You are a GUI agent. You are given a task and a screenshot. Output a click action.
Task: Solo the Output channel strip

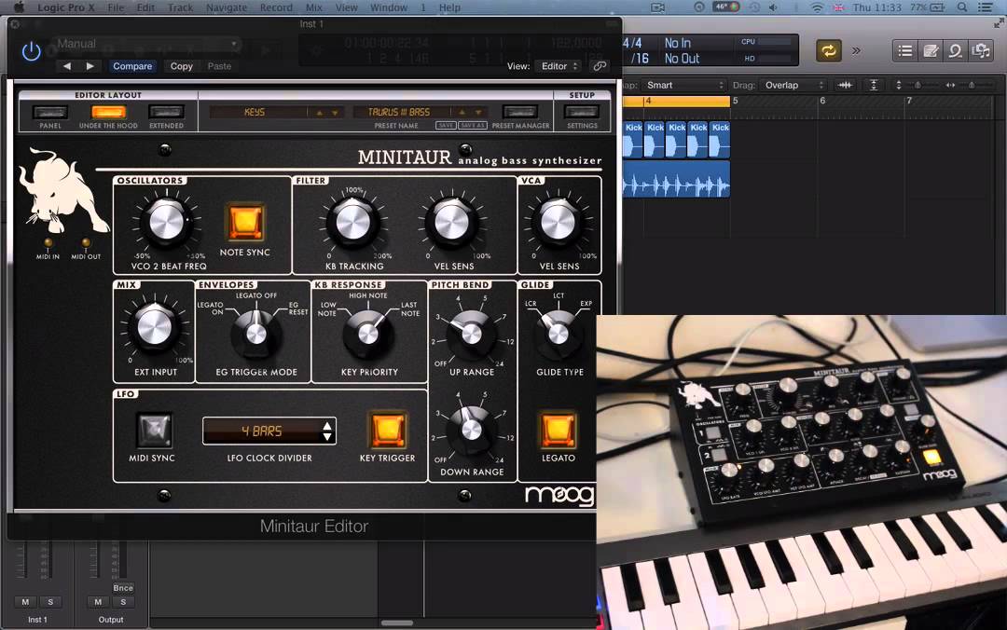tap(123, 602)
